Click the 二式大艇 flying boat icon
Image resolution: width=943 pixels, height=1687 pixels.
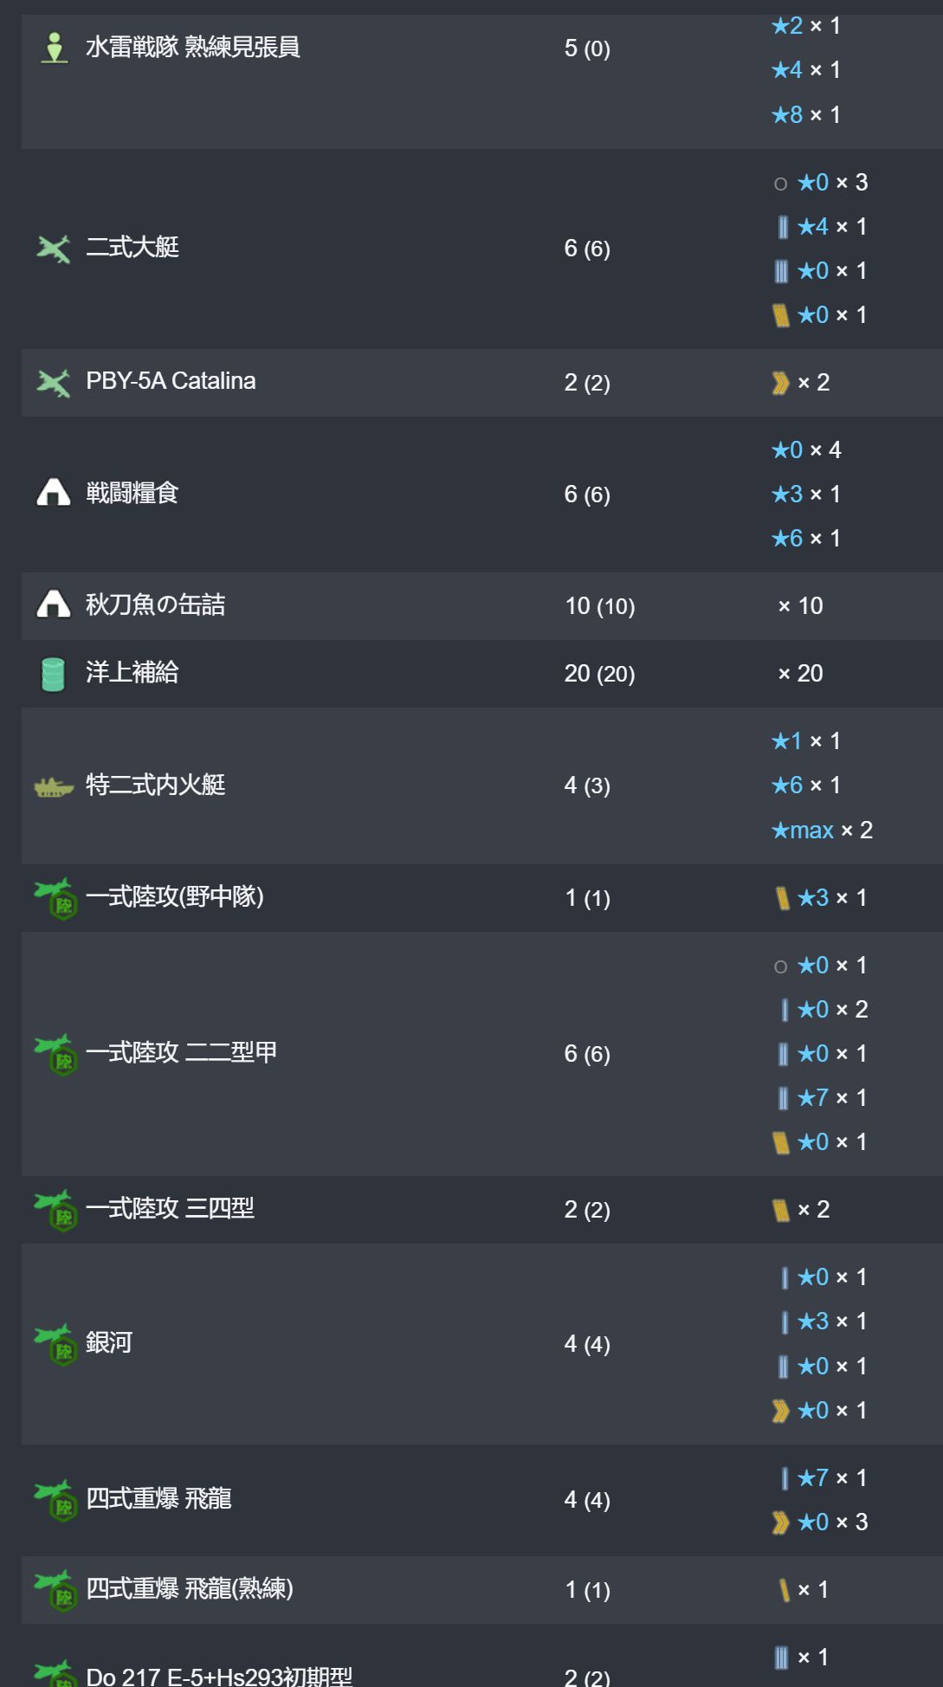pos(54,249)
